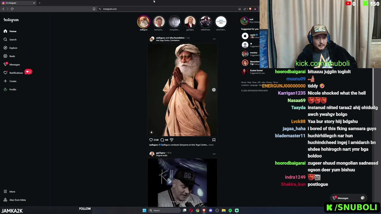Open the Explore page

[x=10, y=48]
